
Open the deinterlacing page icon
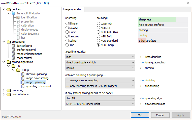[x=13, y=46]
